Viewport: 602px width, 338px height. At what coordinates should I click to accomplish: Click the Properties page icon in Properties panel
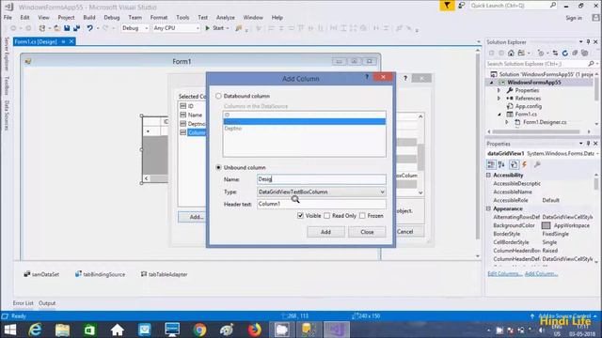514,164
